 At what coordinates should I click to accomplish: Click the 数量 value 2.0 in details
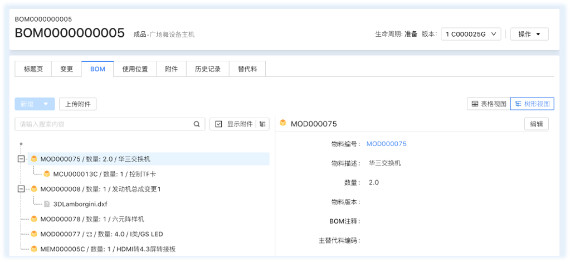pos(374,182)
